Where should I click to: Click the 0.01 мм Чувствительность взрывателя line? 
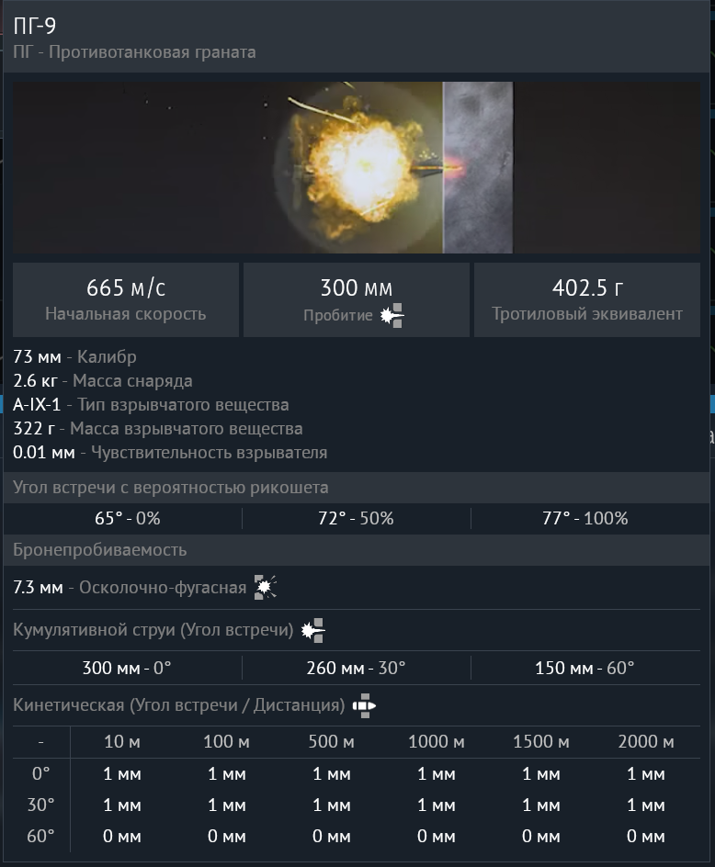point(170,452)
